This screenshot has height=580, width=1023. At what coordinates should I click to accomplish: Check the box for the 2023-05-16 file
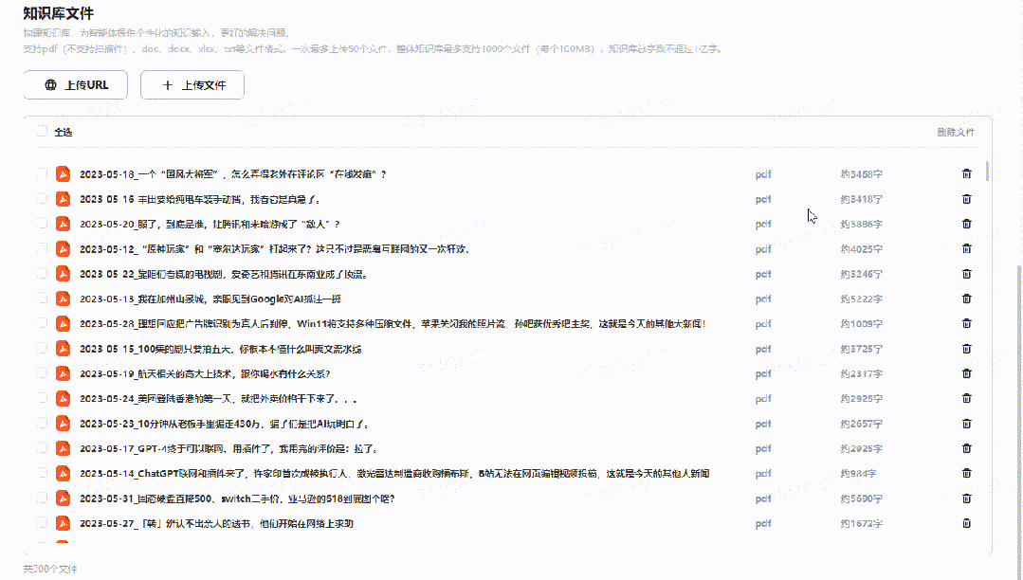coord(43,198)
